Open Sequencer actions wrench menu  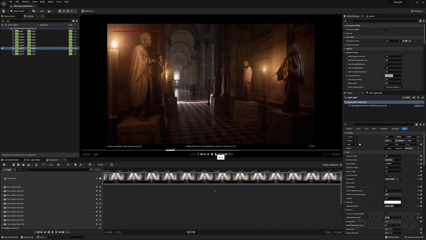(x=44, y=165)
